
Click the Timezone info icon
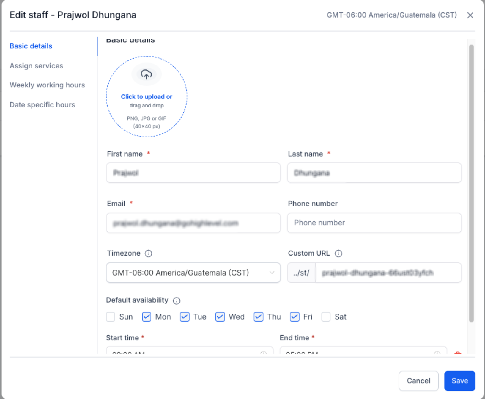point(148,254)
